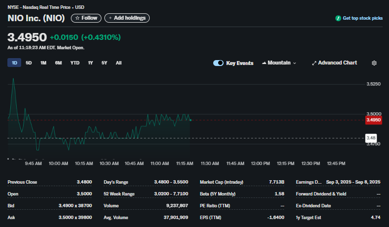This screenshot has height=227, width=389.
Task: Click the Beta (5Y Monthly) label
Action: point(218,194)
